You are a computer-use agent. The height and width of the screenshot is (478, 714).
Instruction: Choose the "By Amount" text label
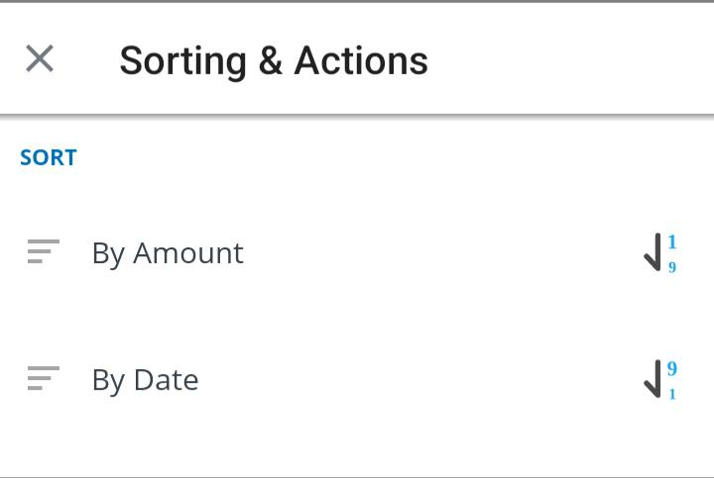pos(168,253)
